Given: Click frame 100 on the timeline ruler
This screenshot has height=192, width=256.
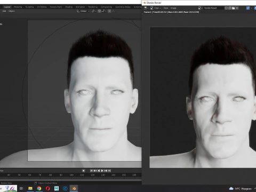Looking at the screenshot, I should point(71,175).
